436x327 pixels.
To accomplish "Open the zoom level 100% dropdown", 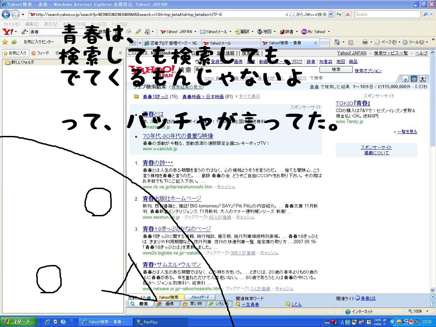I will [x=427, y=311].
